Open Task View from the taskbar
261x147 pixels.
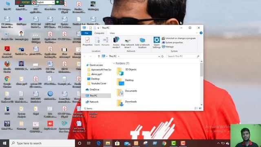[x=89, y=143]
